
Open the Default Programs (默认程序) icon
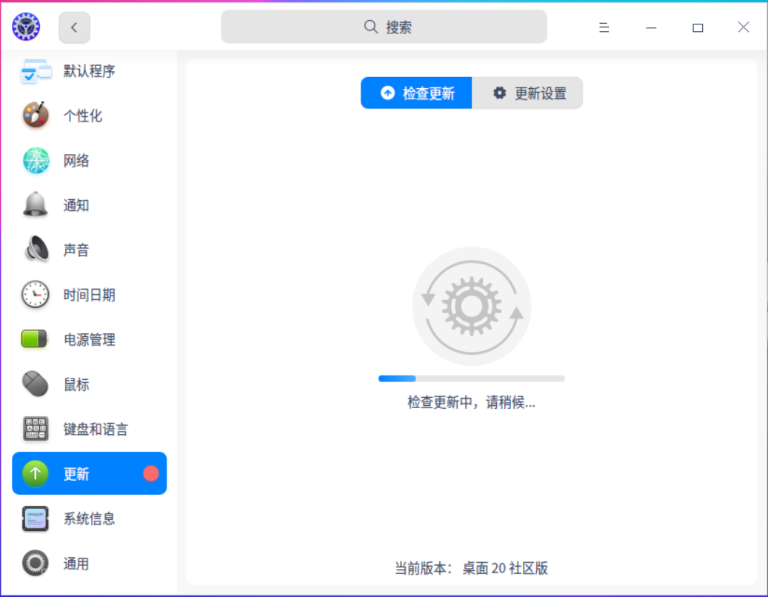pos(36,72)
